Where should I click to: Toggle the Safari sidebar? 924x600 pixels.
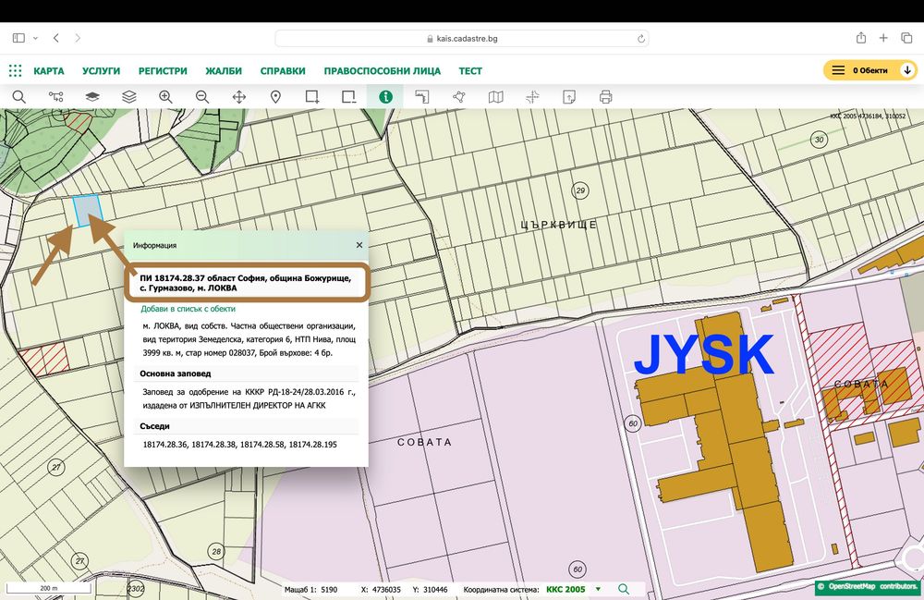[x=18, y=38]
